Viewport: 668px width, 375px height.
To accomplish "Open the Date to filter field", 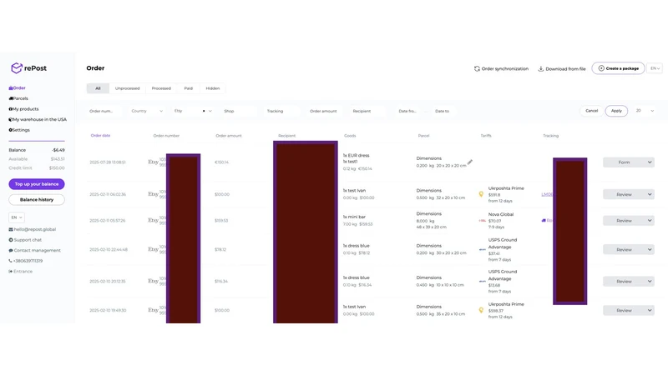I will pos(445,111).
